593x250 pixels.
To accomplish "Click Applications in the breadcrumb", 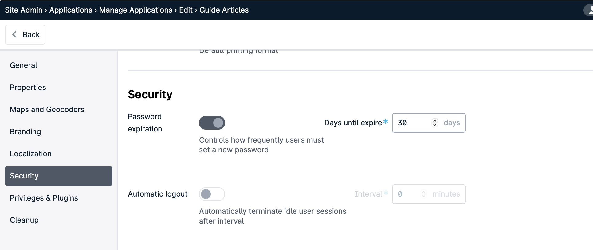I will (71, 10).
